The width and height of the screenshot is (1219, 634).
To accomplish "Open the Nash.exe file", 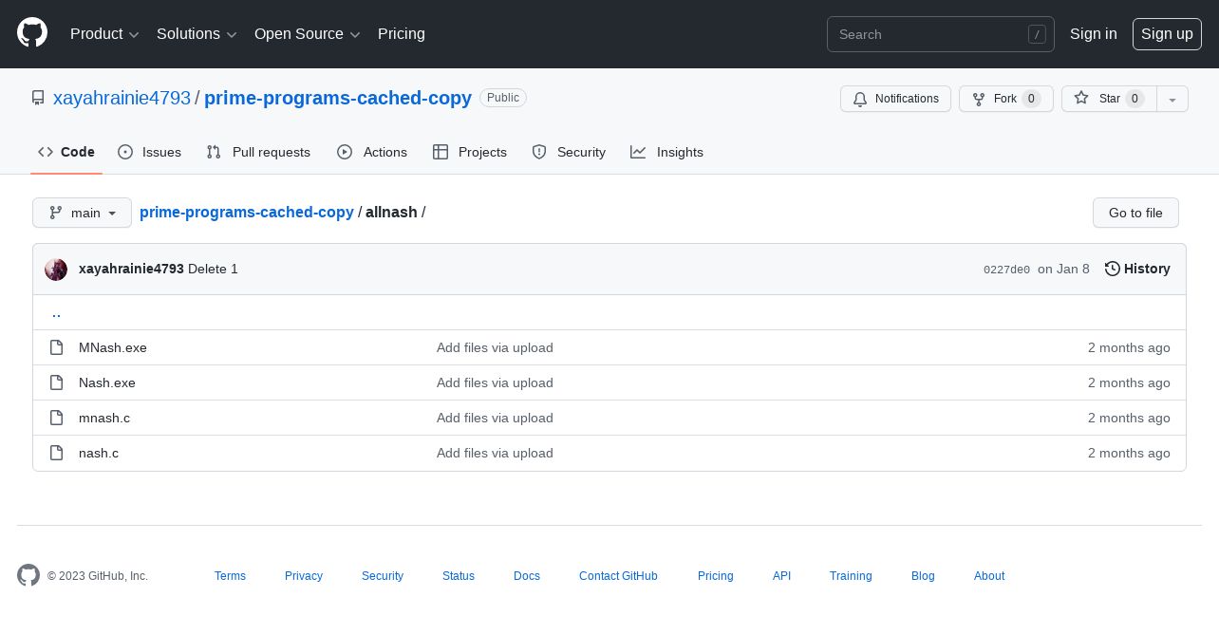I will pyautogui.click(x=107, y=382).
